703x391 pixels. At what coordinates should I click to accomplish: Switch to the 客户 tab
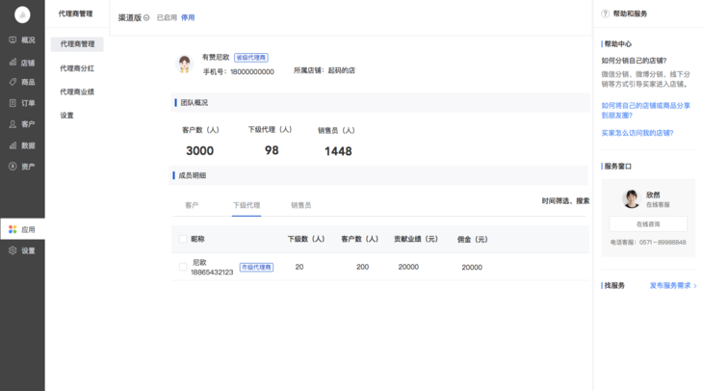(x=192, y=205)
